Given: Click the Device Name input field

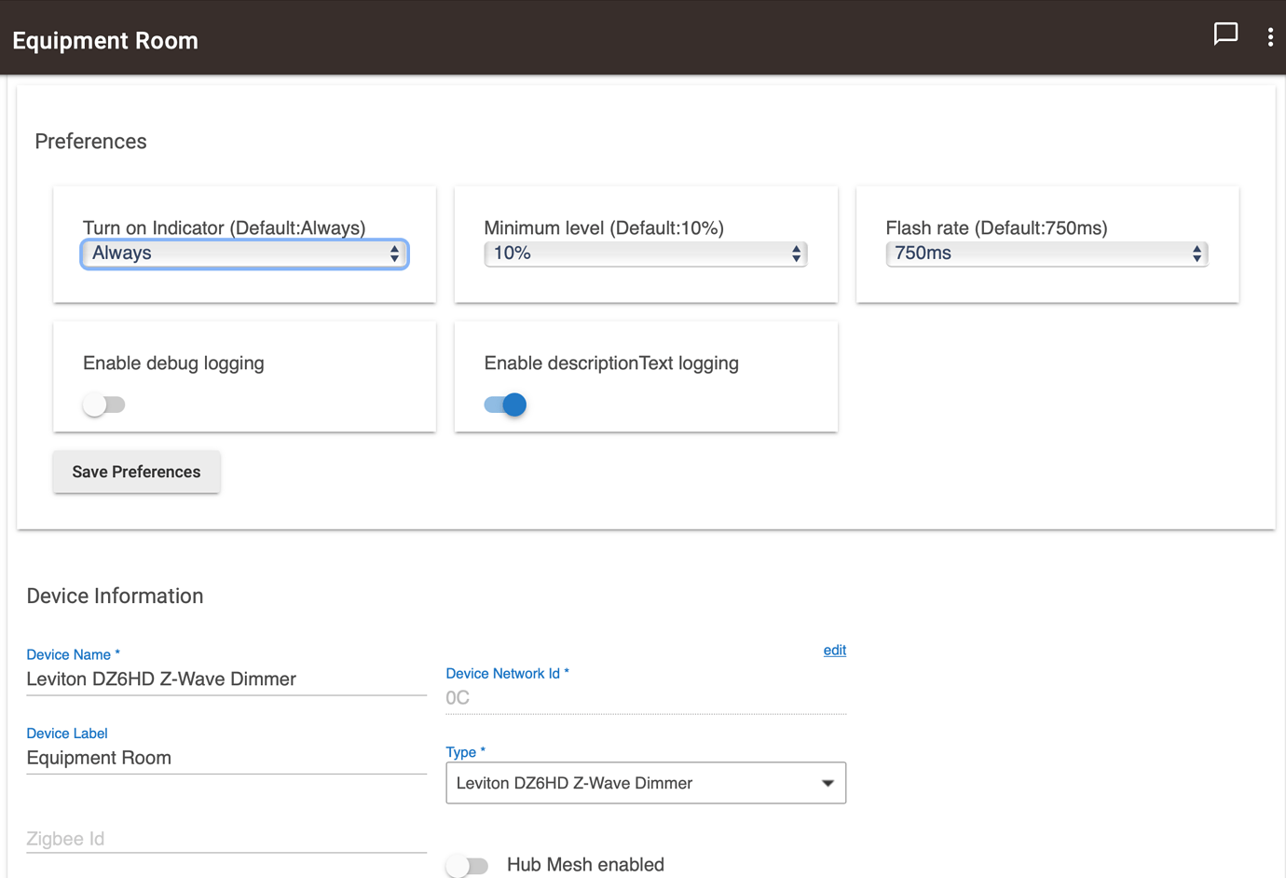Looking at the screenshot, I should click(224, 679).
